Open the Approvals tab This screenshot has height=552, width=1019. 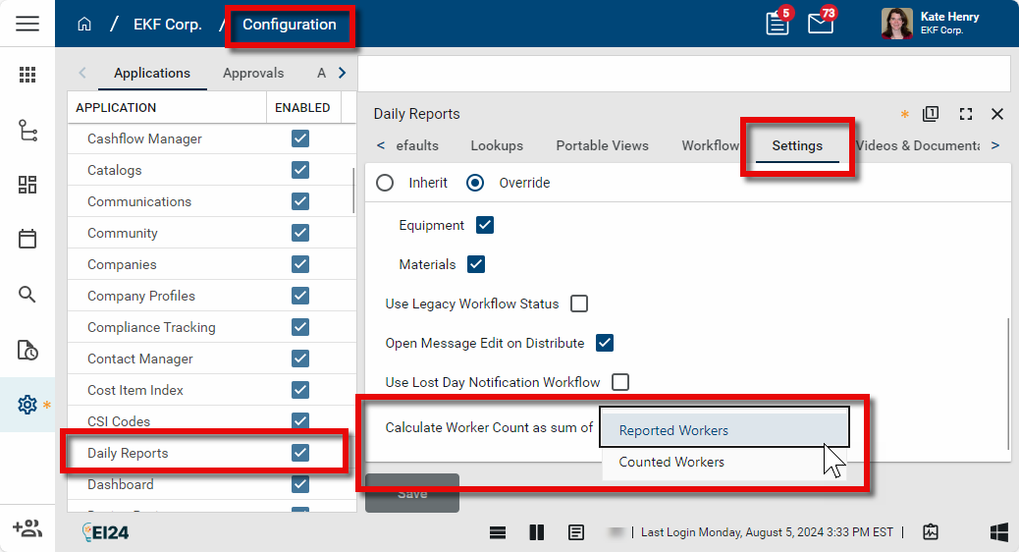click(x=253, y=73)
